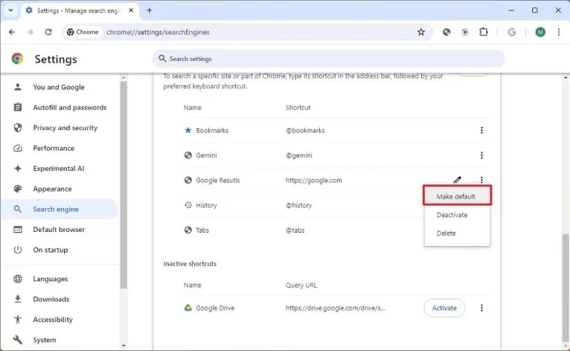Image resolution: width=570 pixels, height=351 pixels.
Task: Click the Chrome site info chip
Action: [x=83, y=32]
